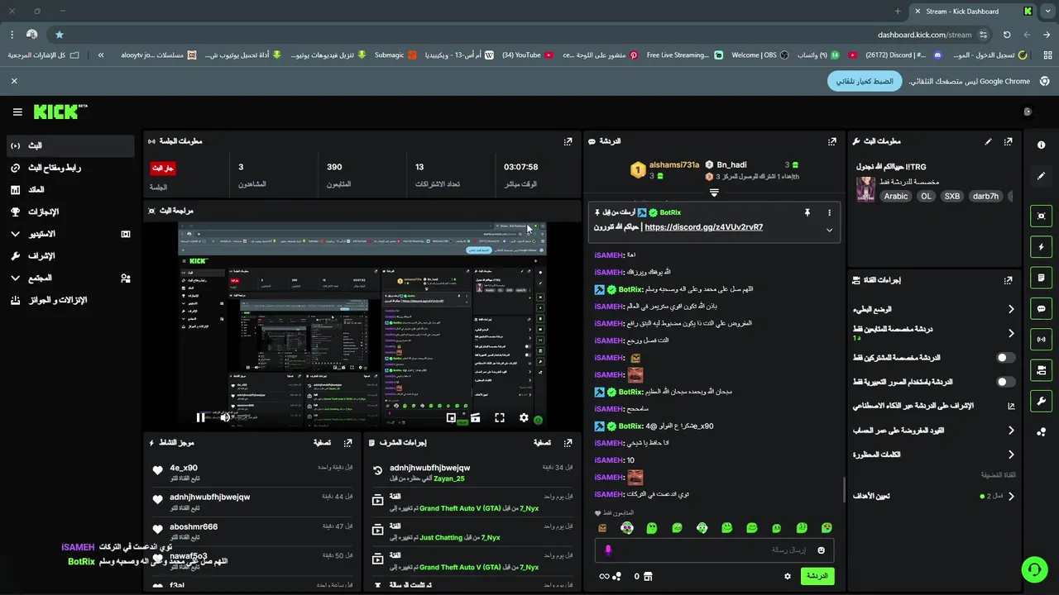Click the Filter (تصفية) in activity feed panel
The height and width of the screenshot is (595, 1059).
(x=323, y=443)
